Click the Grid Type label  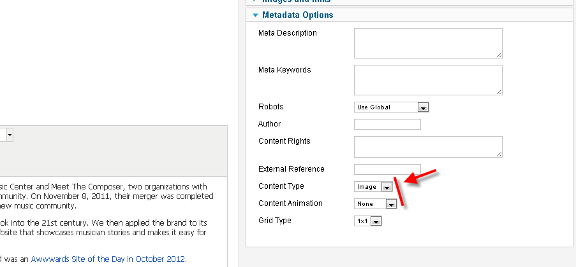pyautogui.click(x=274, y=221)
